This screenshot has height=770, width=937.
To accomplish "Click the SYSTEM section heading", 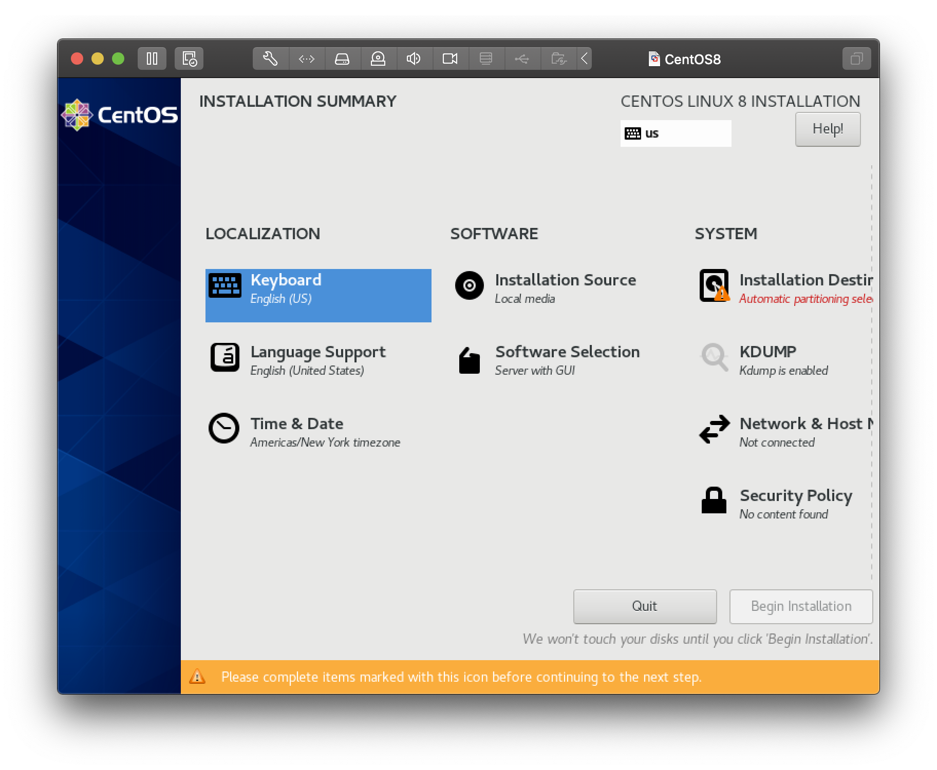I will click(x=726, y=234).
